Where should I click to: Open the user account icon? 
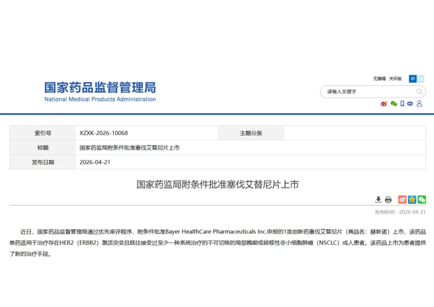(419, 103)
